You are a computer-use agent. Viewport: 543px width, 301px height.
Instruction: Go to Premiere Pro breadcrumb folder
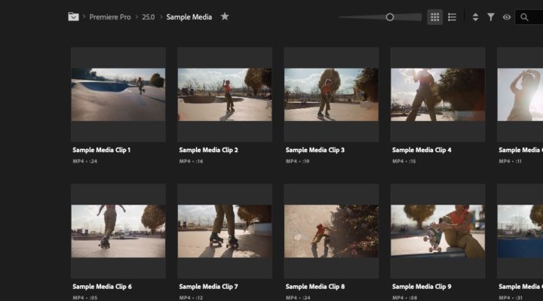point(110,17)
